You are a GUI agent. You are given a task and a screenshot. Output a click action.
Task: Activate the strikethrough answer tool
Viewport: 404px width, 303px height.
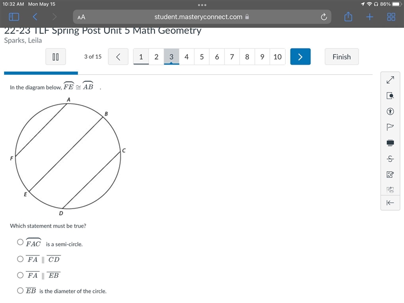pos(390,159)
